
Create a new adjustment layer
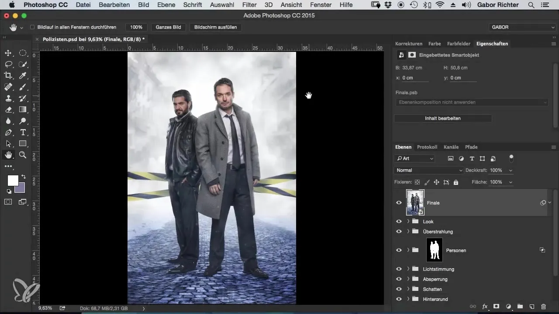tap(508, 307)
